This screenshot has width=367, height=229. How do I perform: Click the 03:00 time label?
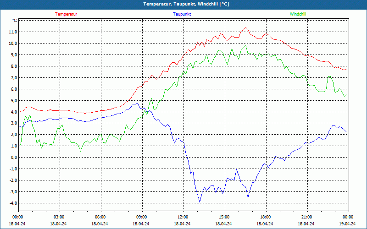coord(60,217)
